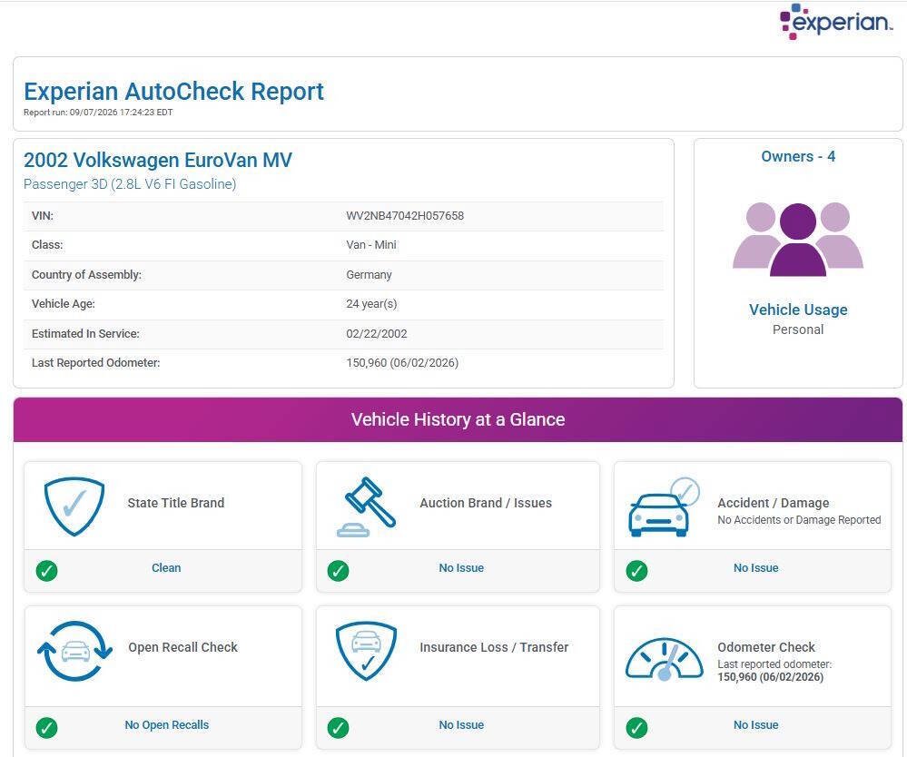Click the Owners - 4 heading
This screenshot has height=757, width=907.
coord(798,156)
